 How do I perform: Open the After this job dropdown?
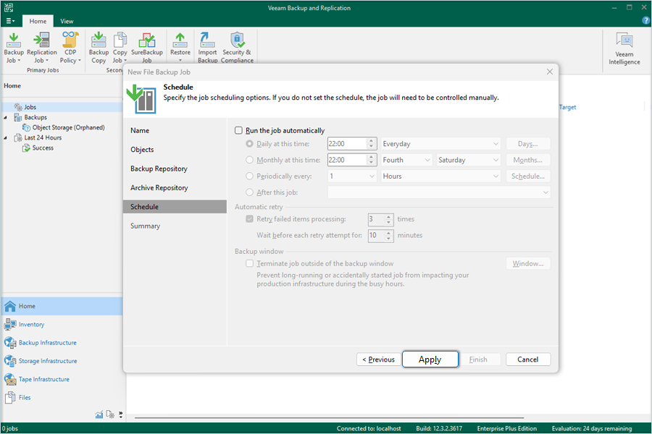[x=439, y=192]
